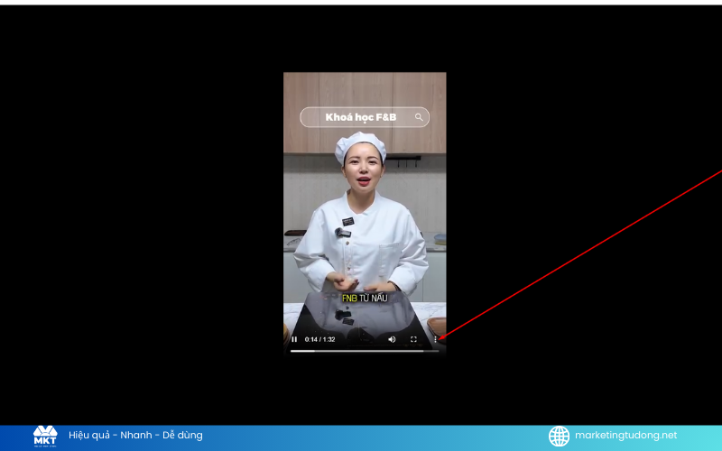Seek along the video progress bar
Screen dimensions: 722x451
365,351
